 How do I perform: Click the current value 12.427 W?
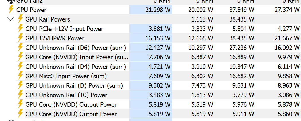[158, 48]
